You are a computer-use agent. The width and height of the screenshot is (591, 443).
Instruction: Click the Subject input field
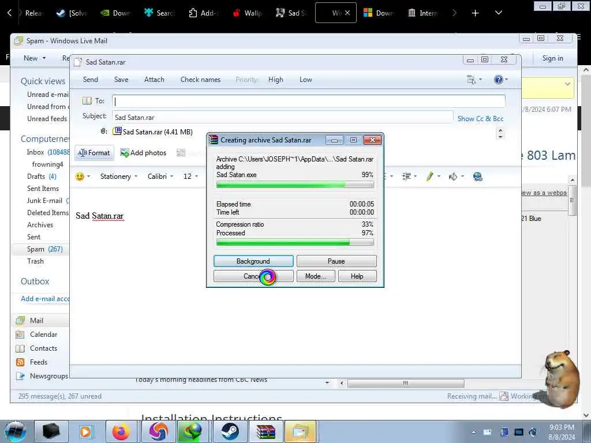(282, 117)
